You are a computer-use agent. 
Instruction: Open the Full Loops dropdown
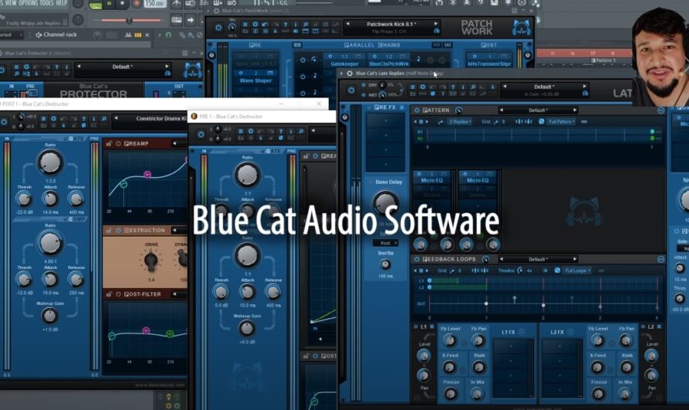point(578,271)
